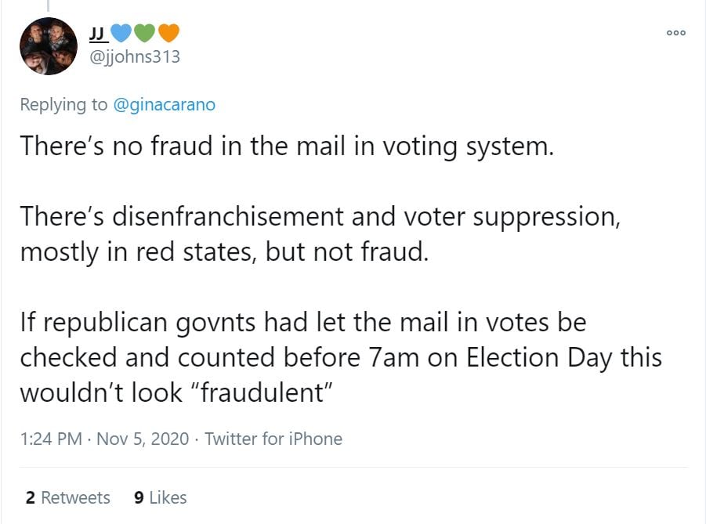Click the "mostly in red states" line

click(224, 252)
